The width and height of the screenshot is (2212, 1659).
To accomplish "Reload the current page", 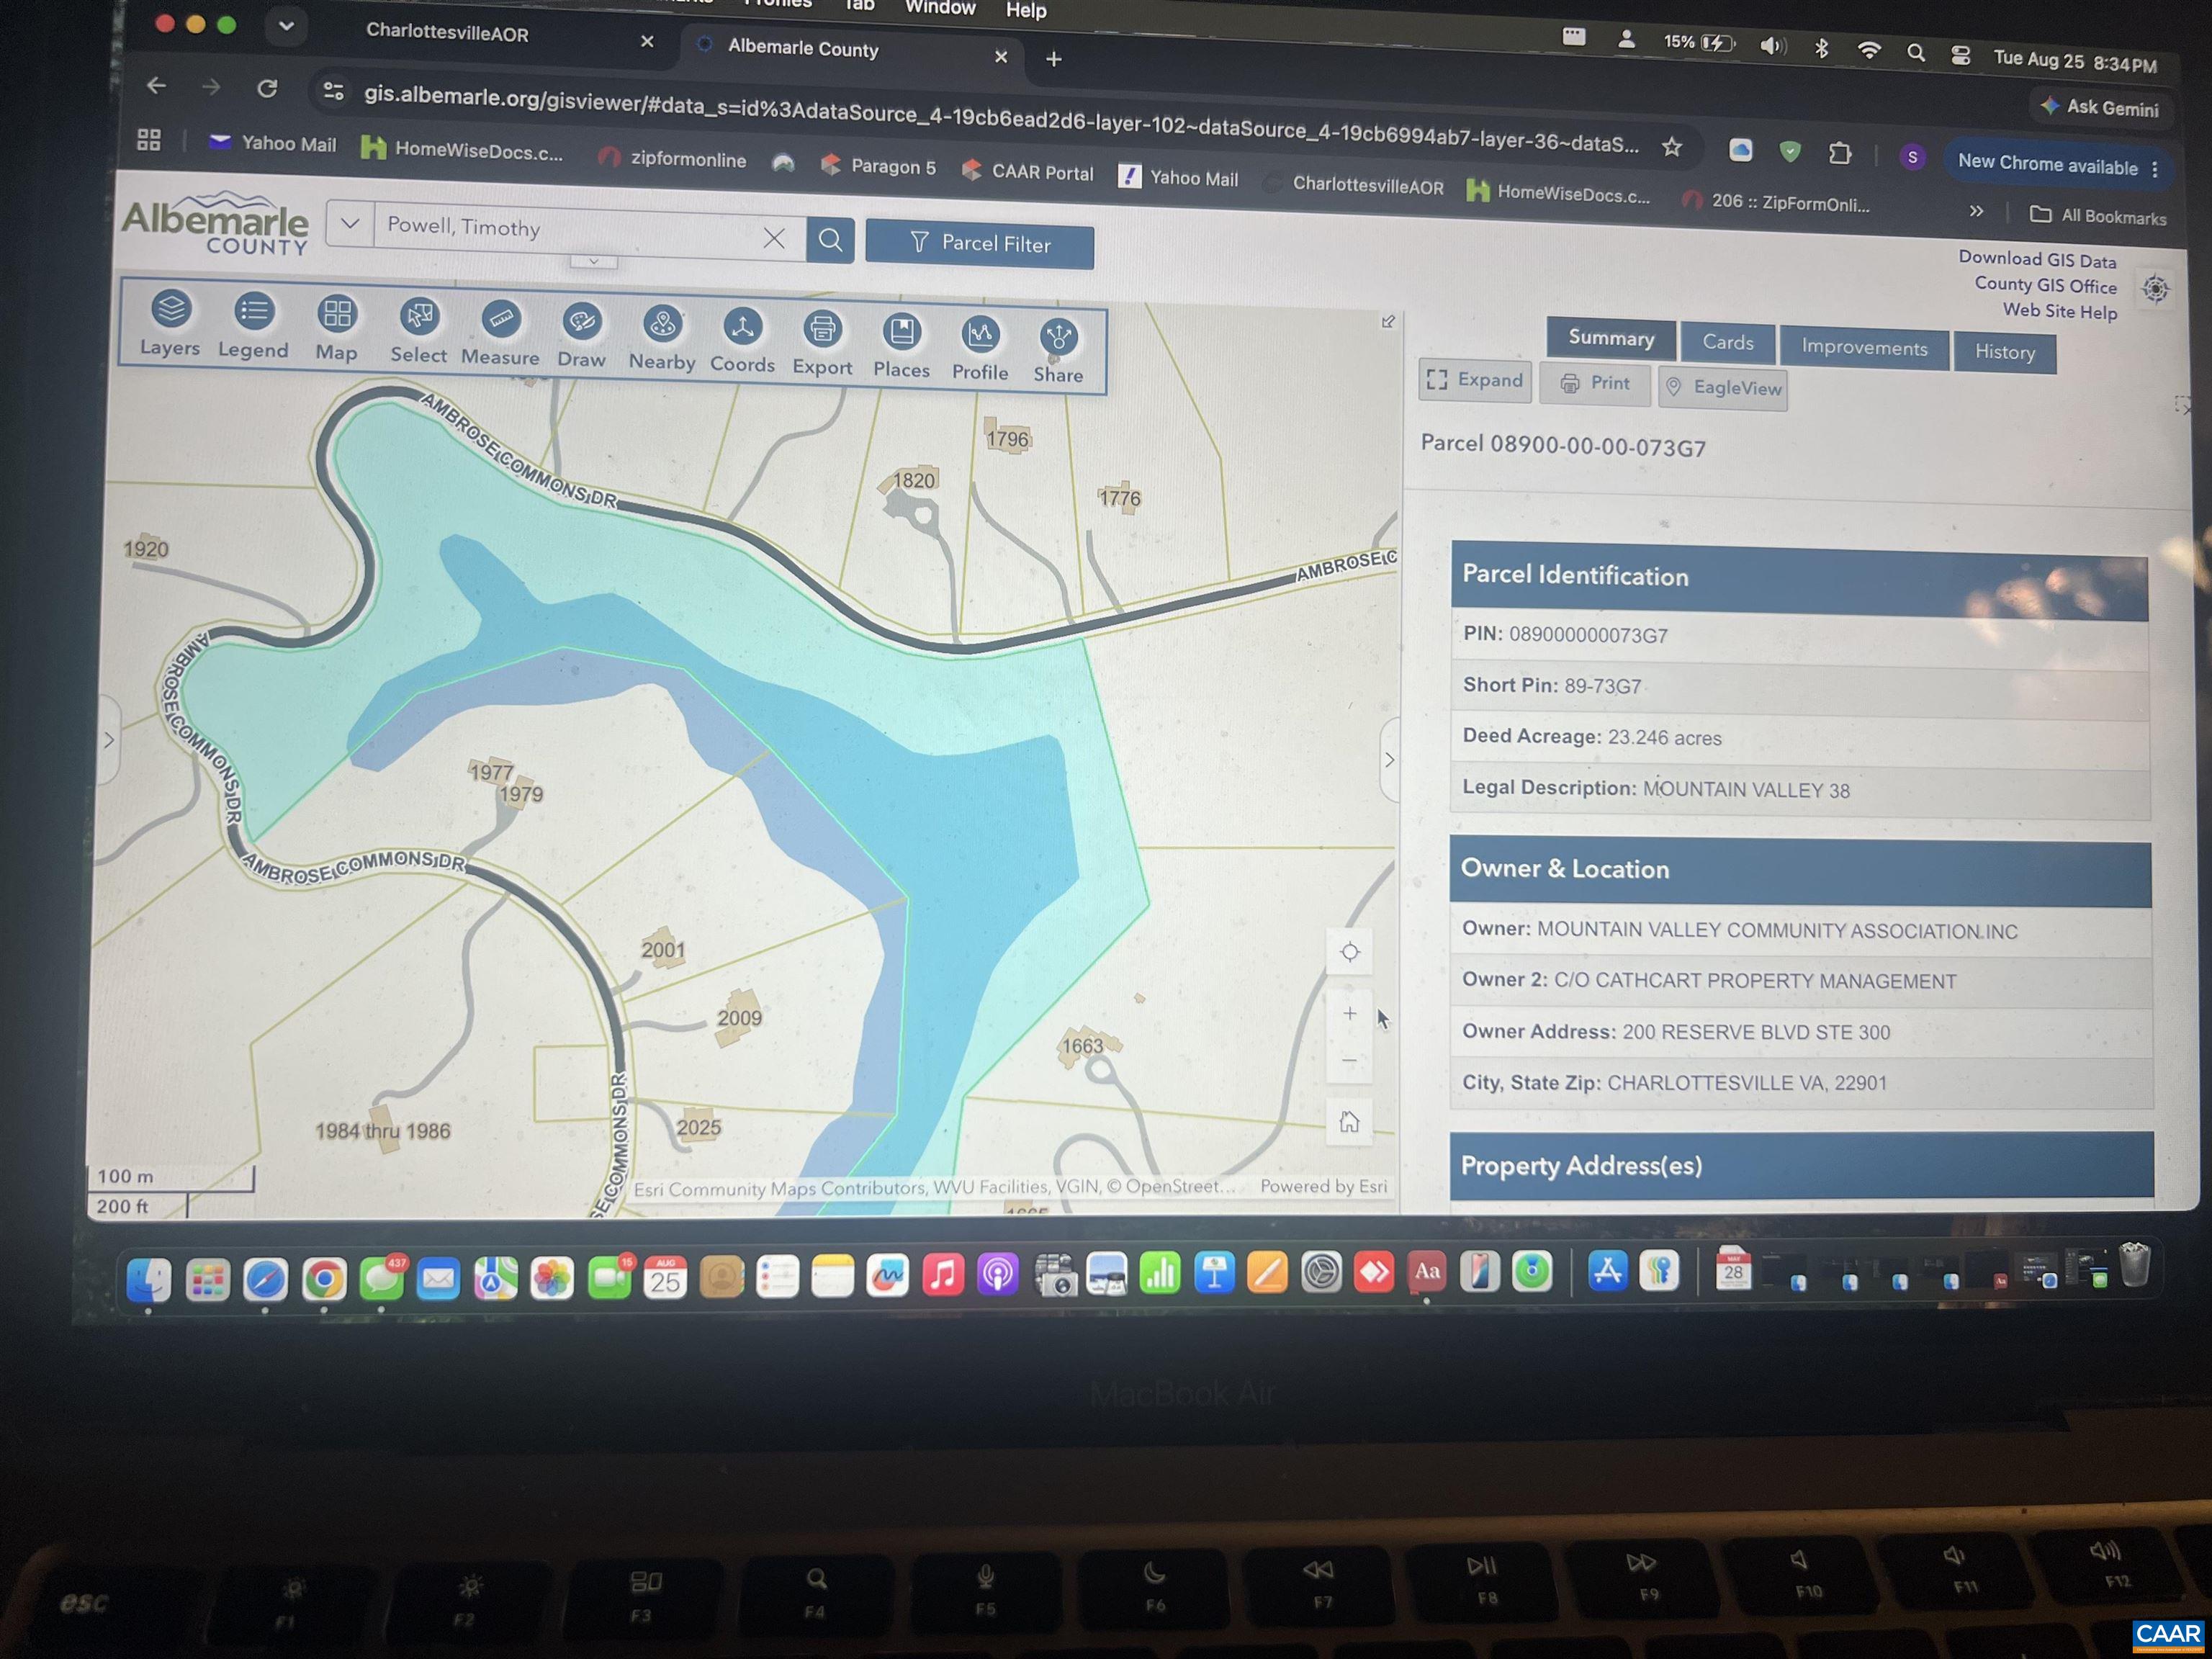I will tap(267, 89).
